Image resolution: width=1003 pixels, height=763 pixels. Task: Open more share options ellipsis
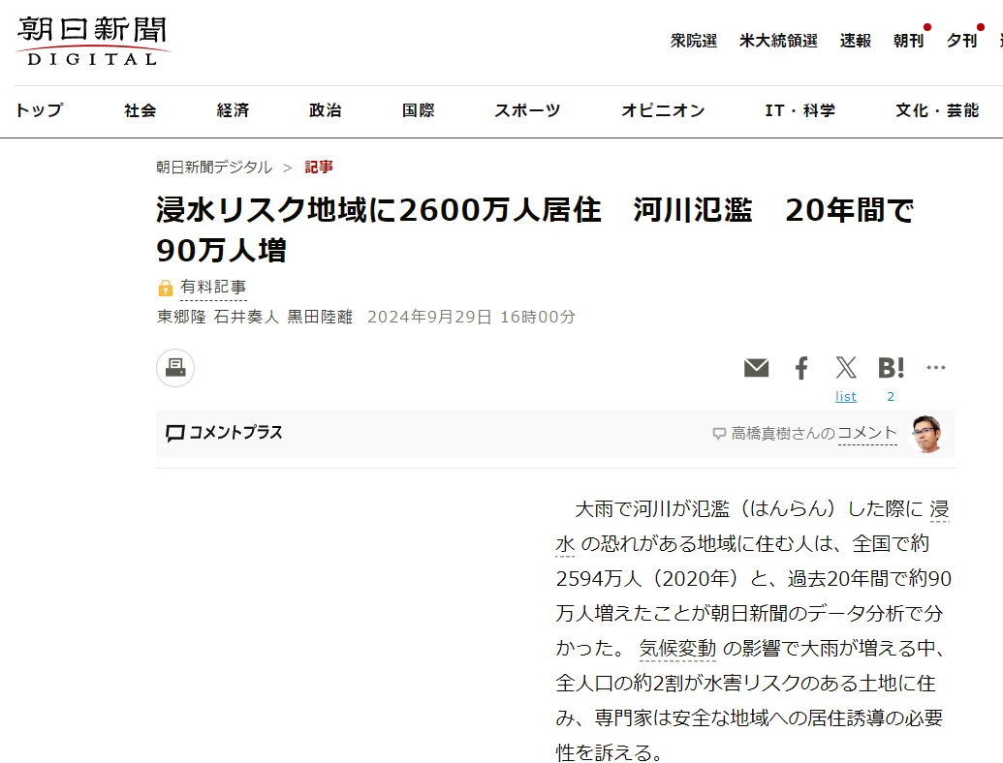[x=935, y=368]
